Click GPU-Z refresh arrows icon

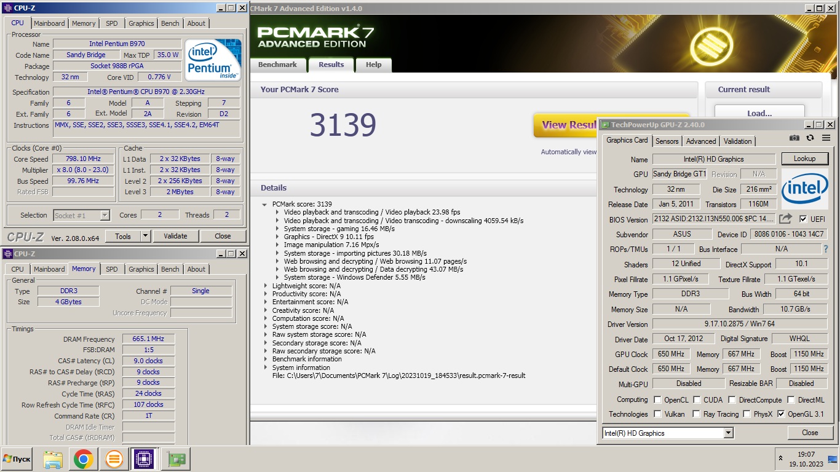click(x=810, y=138)
